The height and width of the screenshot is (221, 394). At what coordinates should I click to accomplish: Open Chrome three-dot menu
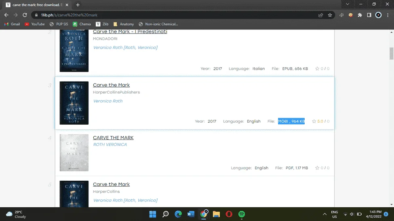tap(388, 15)
